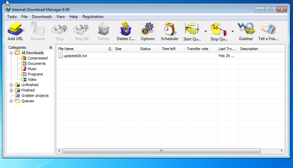Click the Tell a Friend icon
The height and width of the screenshot is (168, 293).
pyautogui.click(x=269, y=29)
